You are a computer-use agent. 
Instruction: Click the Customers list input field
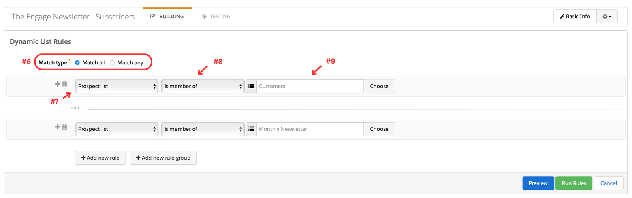(x=310, y=86)
